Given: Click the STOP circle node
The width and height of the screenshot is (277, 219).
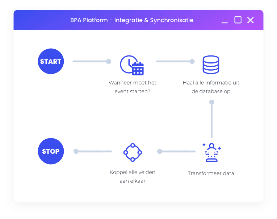Looking at the screenshot, I should pyautogui.click(x=51, y=151).
